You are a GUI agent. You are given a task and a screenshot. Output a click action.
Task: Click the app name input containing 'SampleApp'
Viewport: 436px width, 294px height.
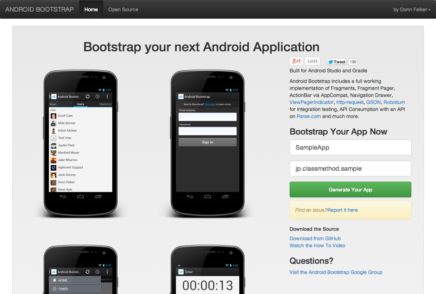(350, 147)
